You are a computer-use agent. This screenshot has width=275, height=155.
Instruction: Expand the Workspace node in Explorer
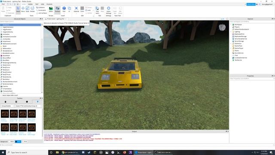(x=231, y=25)
